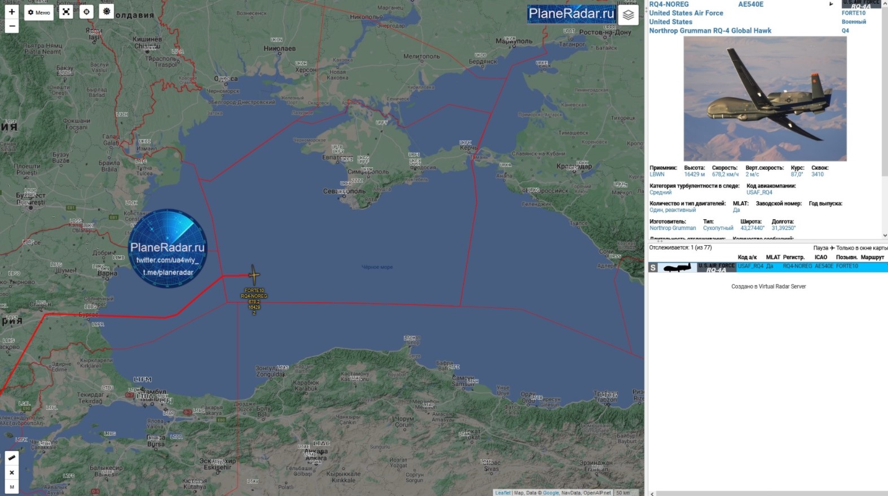The width and height of the screenshot is (888, 496).
Task: Toggle fullscreen map view icon
Action: (66, 12)
